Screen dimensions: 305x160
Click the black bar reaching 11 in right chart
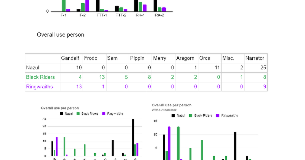click(235, 146)
